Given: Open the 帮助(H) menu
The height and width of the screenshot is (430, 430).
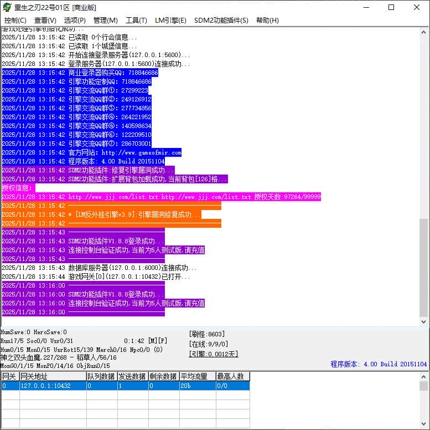Looking at the screenshot, I should click(x=267, y=21).
